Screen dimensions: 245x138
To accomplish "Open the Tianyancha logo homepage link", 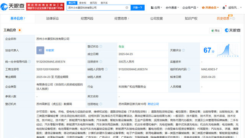I will pos(13,7).
